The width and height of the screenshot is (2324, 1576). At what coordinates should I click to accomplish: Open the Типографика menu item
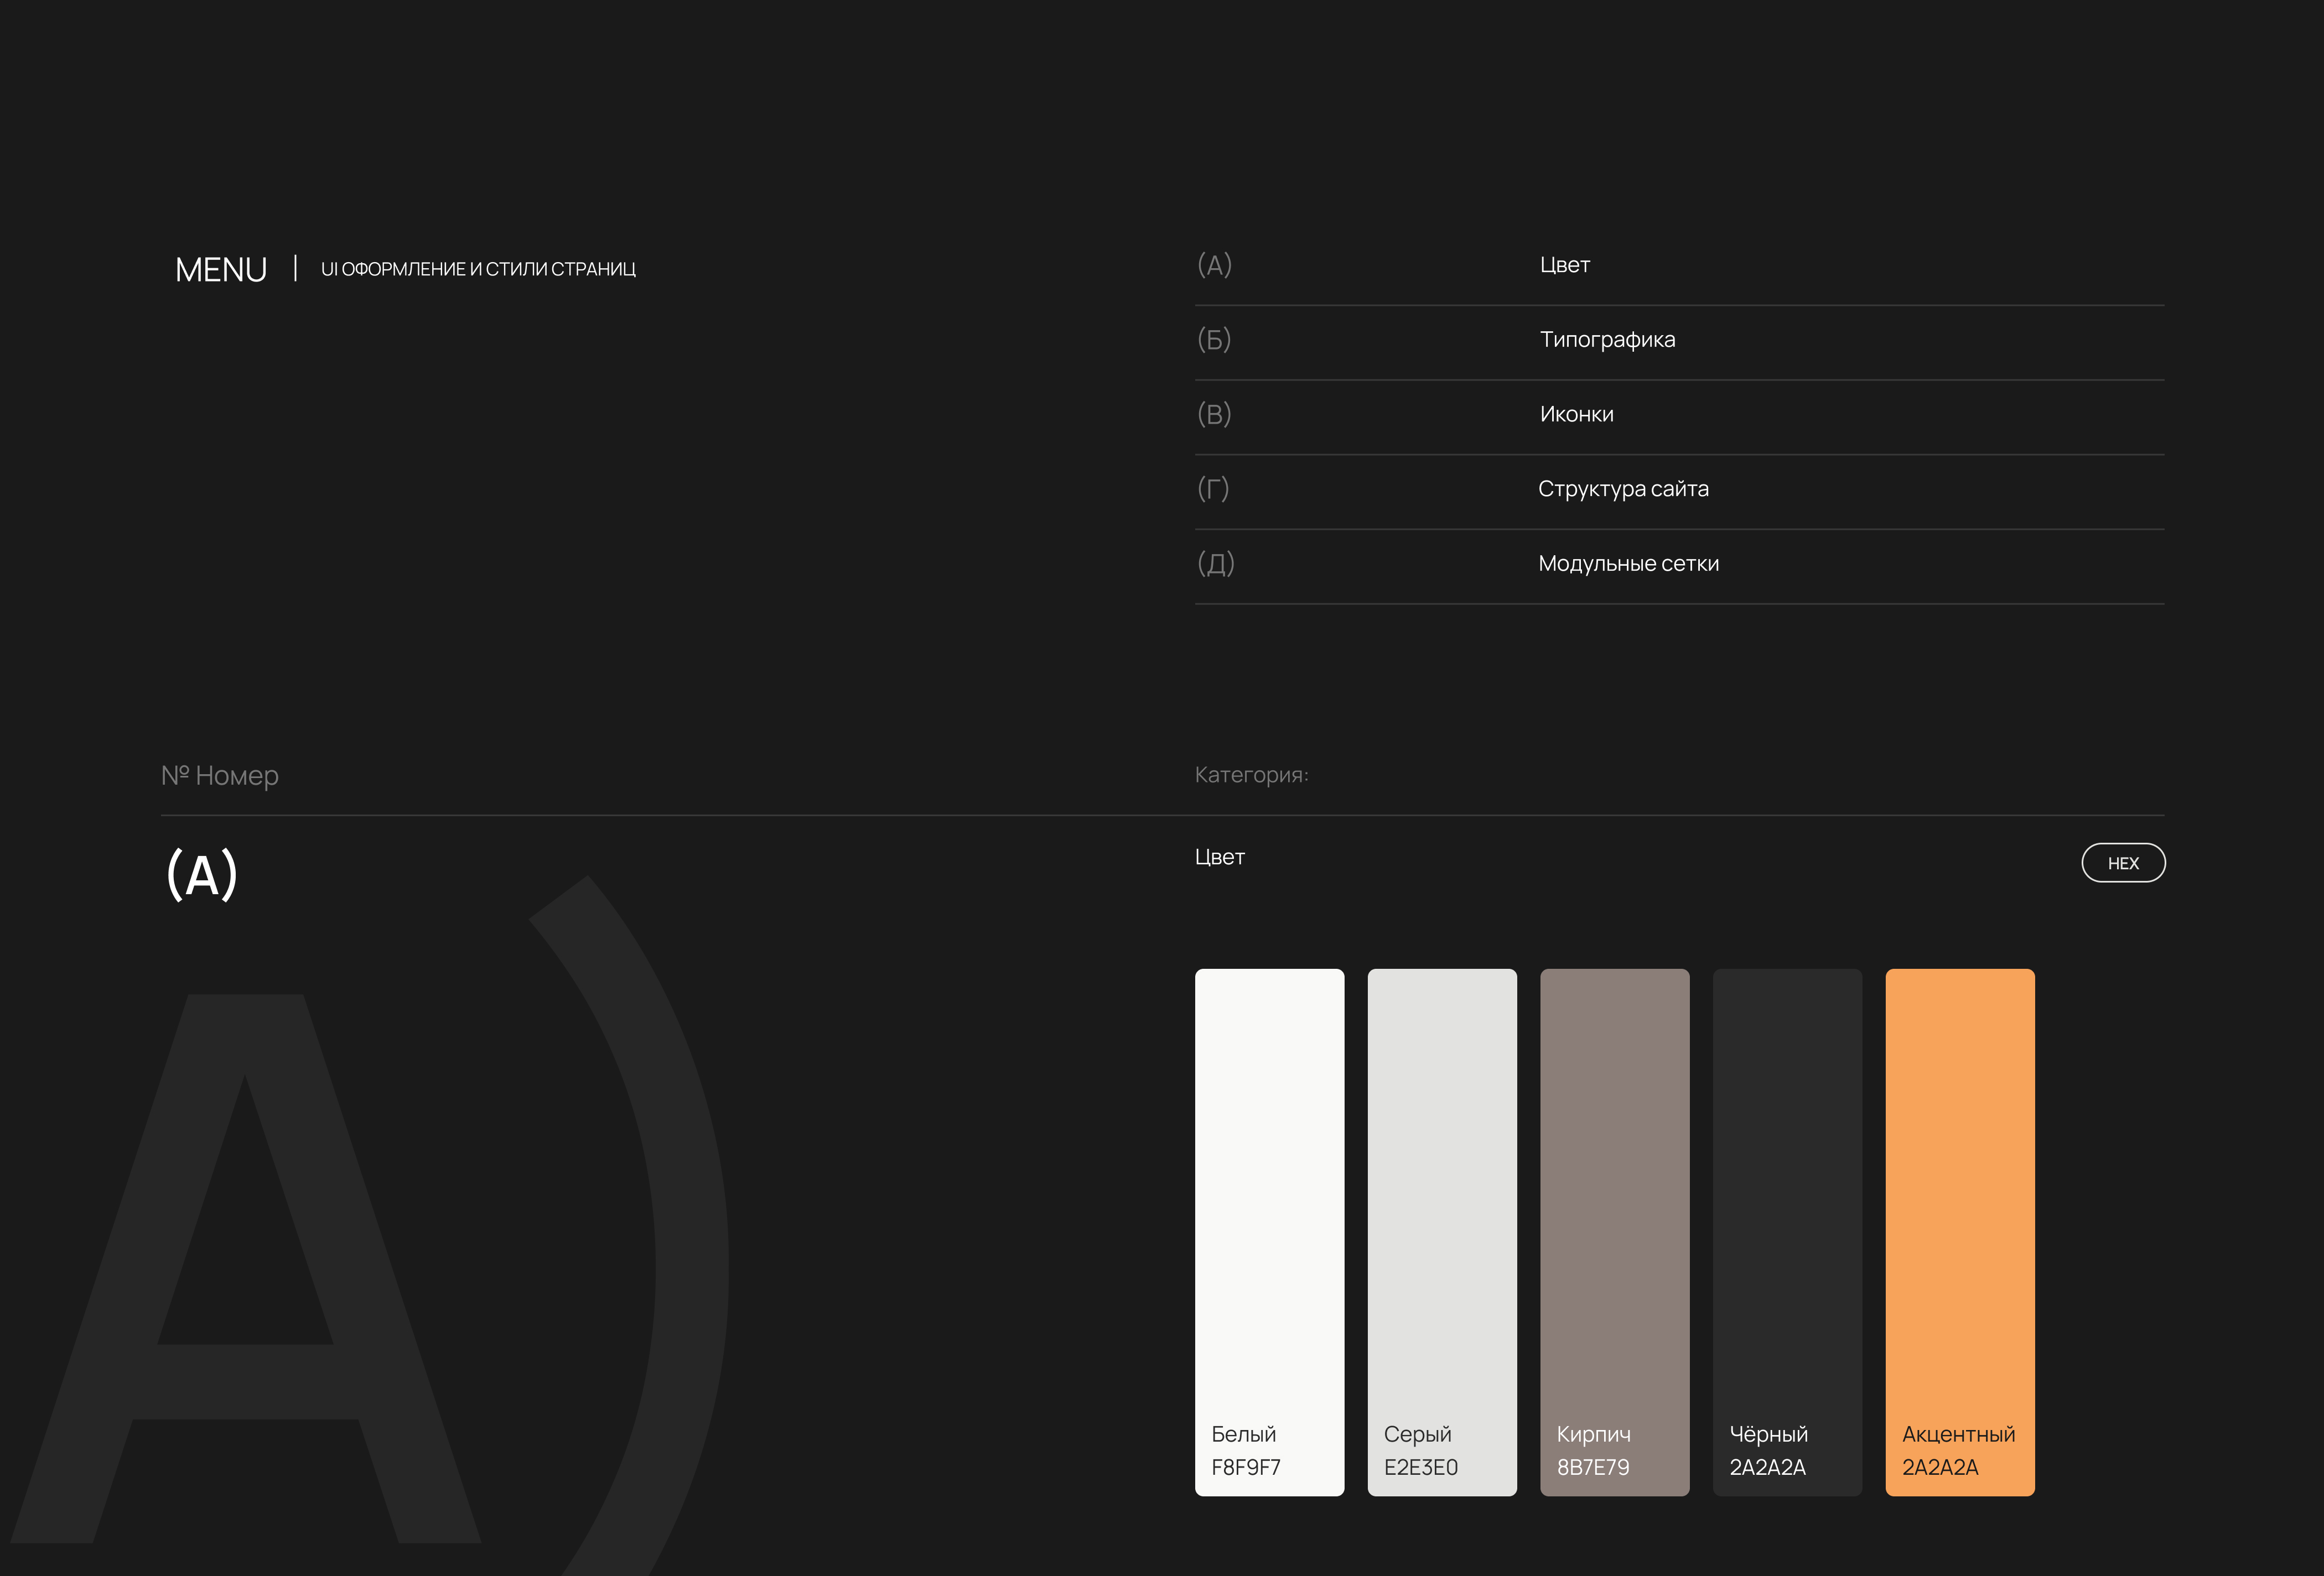[1606, 340]
